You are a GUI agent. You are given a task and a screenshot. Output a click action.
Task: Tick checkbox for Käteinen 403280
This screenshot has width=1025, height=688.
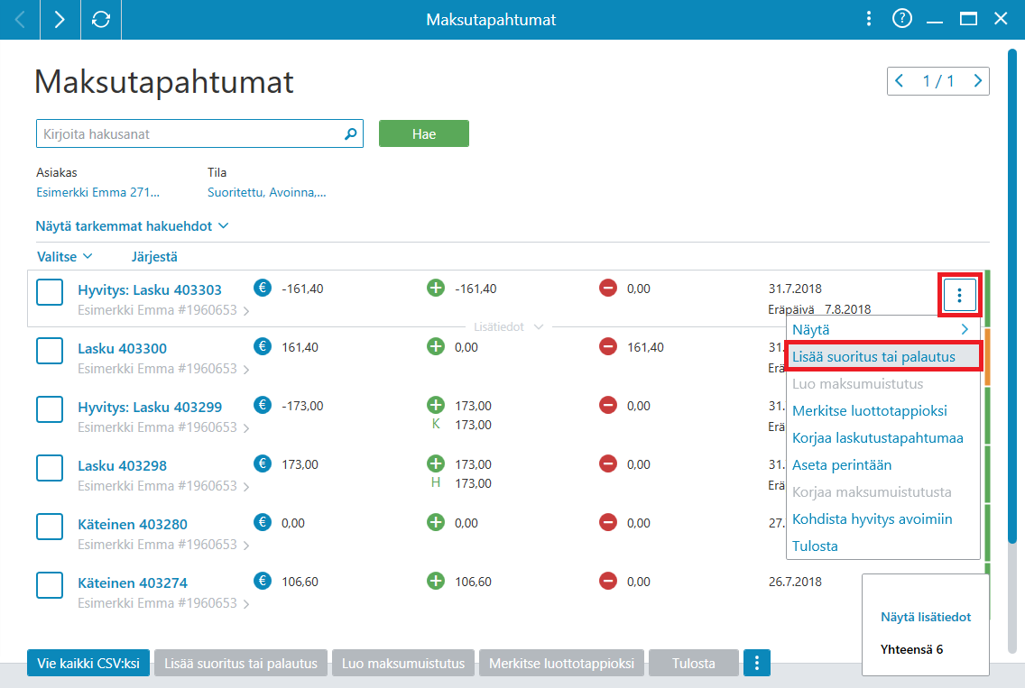click(x=50, y=527)
